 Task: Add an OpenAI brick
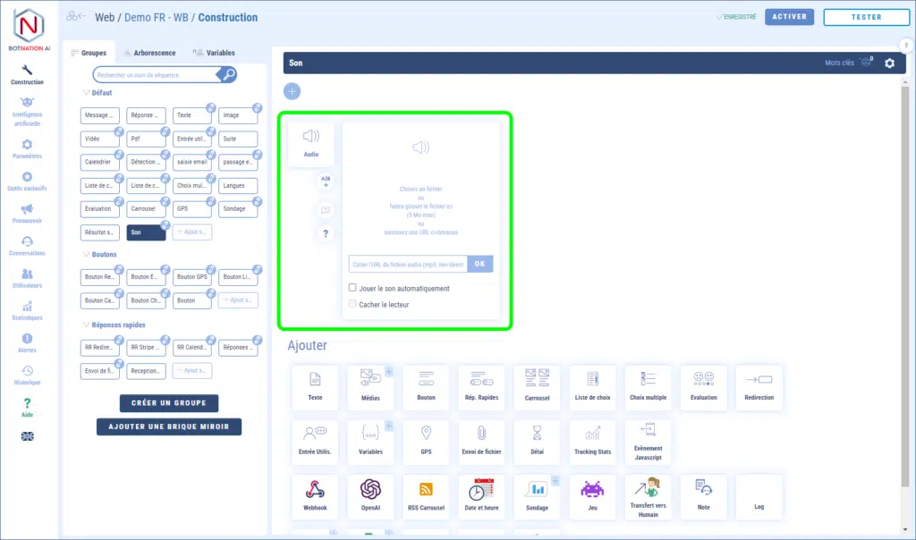pos(370,496)
